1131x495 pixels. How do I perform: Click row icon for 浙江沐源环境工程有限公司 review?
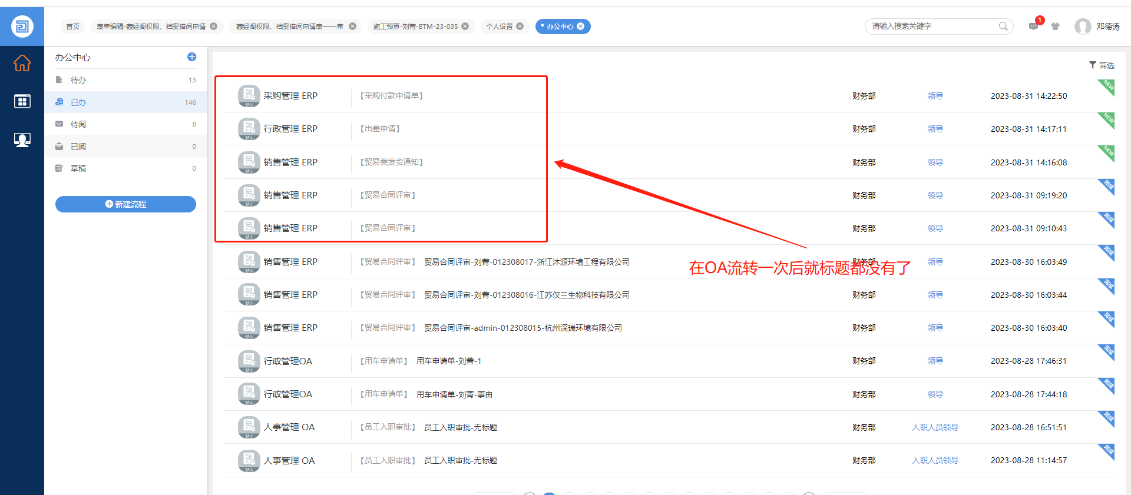click(249, 262)
